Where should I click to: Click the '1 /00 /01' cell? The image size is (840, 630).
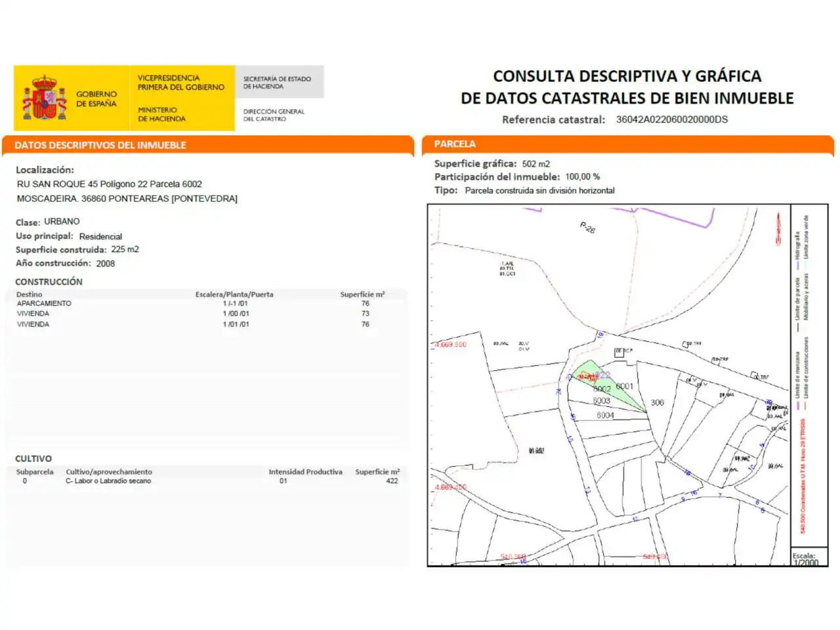[x=236, y=314]
